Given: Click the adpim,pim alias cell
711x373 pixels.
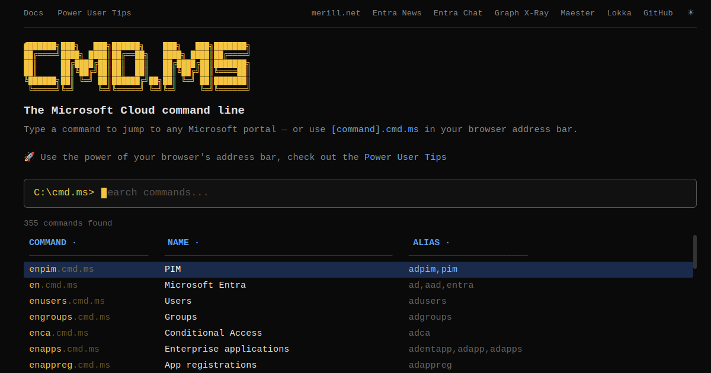Looking at the screenshot, I should point(433,269).
